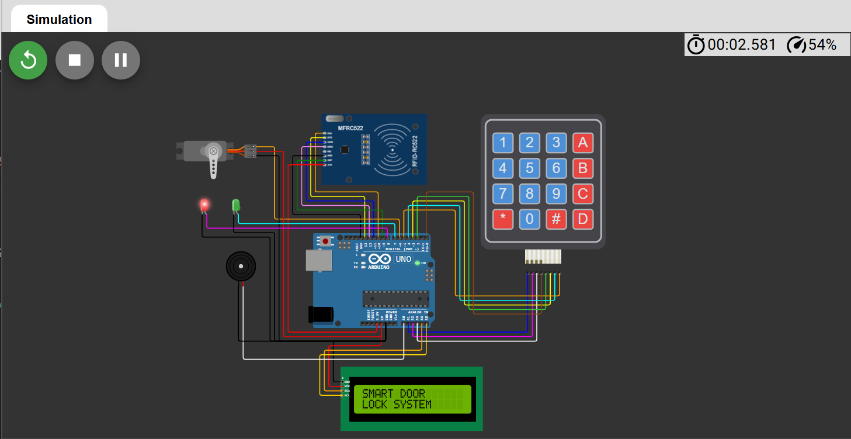Click the Arduino USB port

pyautogui.click(x=318, y=260)
